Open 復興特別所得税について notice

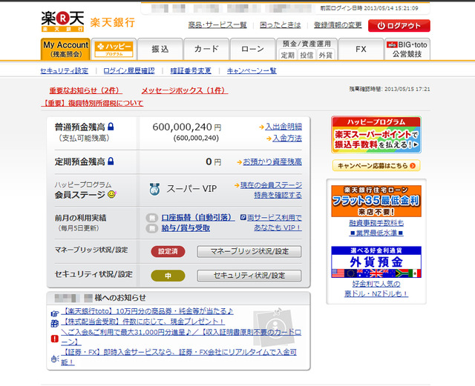(92, 103)
